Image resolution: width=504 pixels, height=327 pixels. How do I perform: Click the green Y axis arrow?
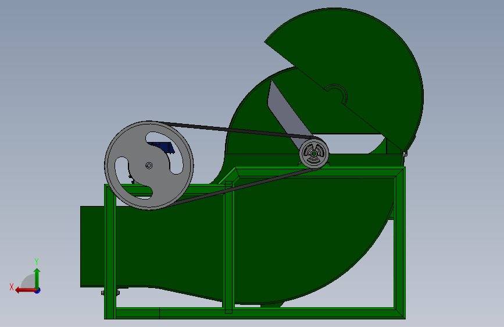[x=37, y=278]
